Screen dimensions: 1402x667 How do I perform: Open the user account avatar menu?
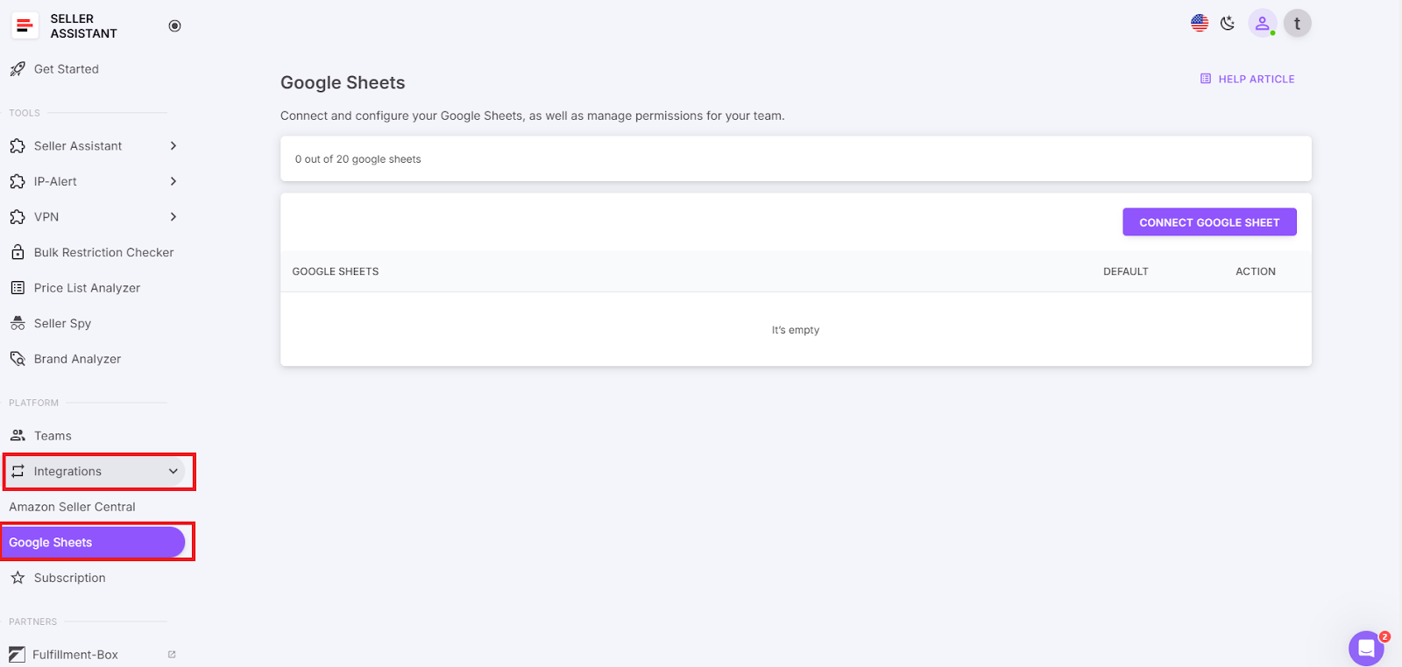[1296, 23]
